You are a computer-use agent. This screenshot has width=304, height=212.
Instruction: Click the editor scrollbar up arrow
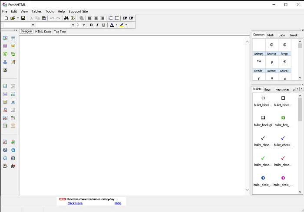247,42
